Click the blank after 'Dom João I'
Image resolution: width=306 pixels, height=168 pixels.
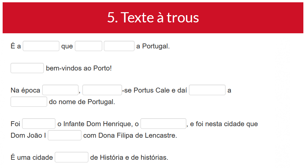click(x=65, y=135)
